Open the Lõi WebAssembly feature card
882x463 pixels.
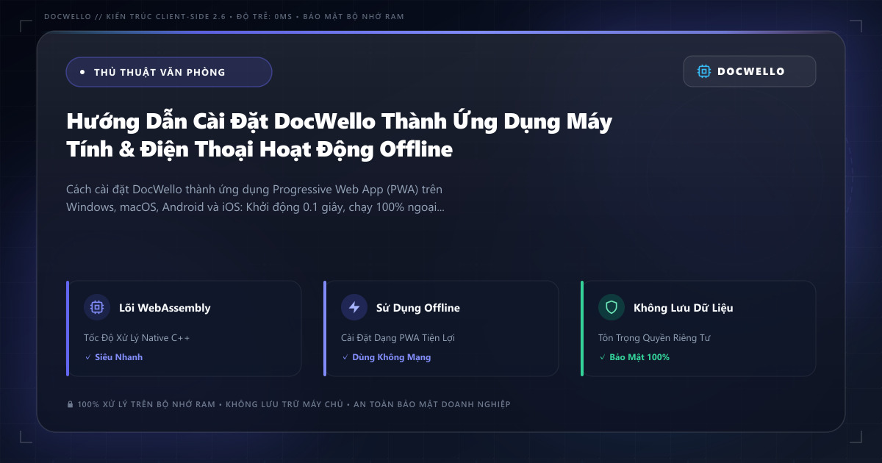(184, 329)
